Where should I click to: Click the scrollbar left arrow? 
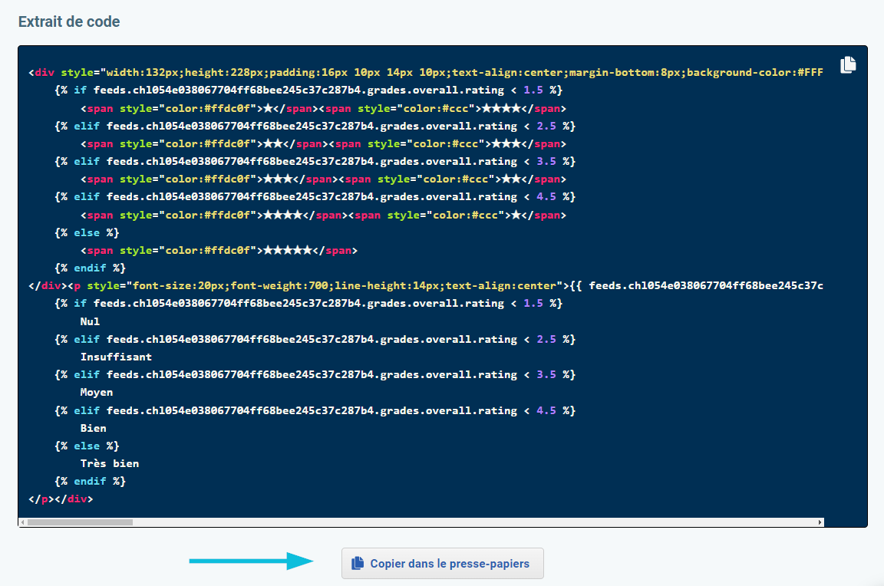coord(22,522)
